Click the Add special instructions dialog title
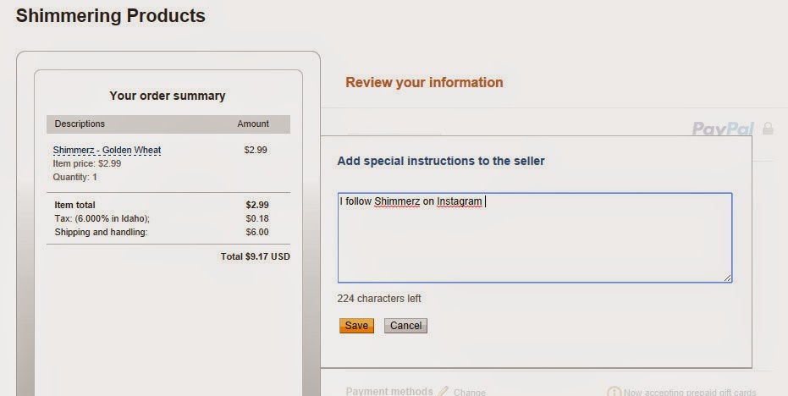Image resolution: width=788 pixels, height=396 pixels. (x=441, y=160)
